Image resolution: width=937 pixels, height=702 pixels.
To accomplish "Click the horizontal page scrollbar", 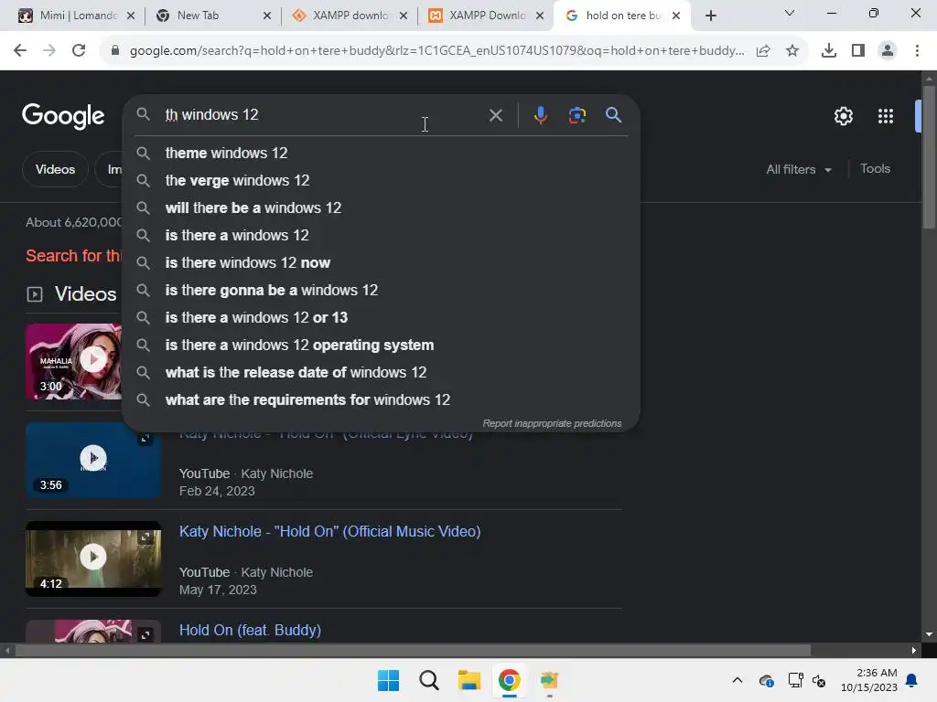I will tap(413, 650).
